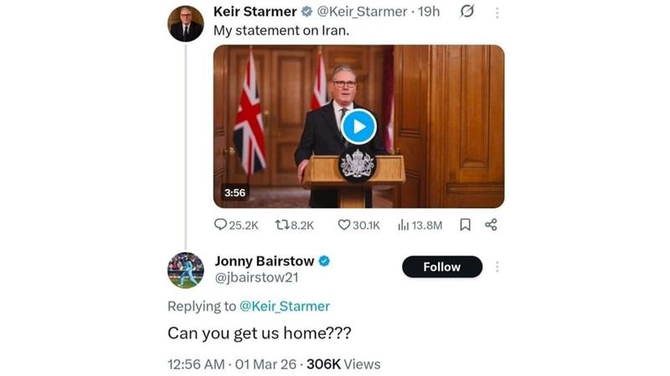Share Keir Starmer's post

tap(491, 225)
